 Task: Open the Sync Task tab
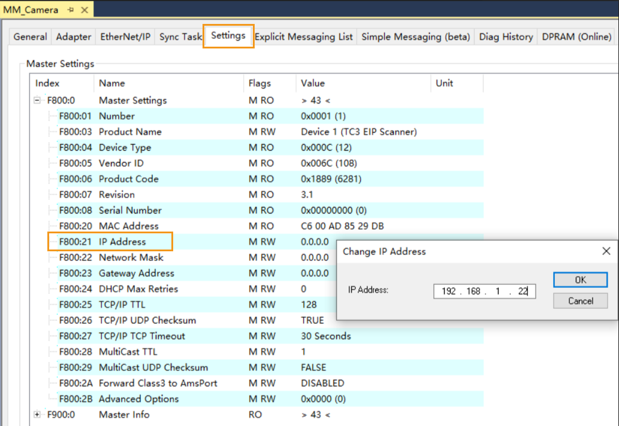tap(180, 37)
